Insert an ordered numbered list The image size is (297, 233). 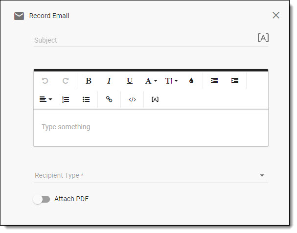click(x=66, y=99)
